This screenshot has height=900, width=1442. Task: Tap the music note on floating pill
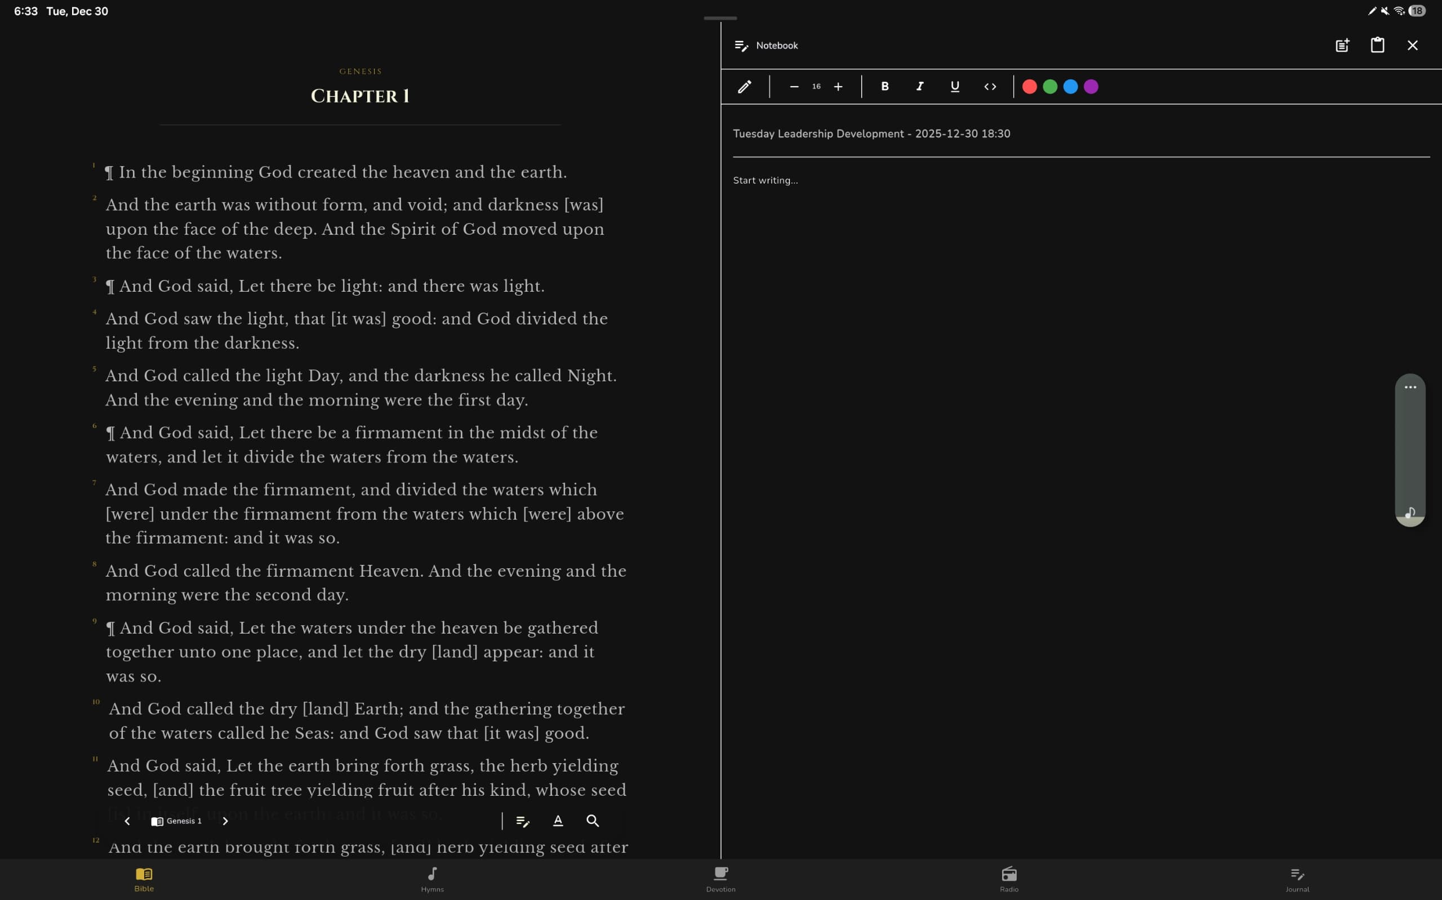[1410, 513]
